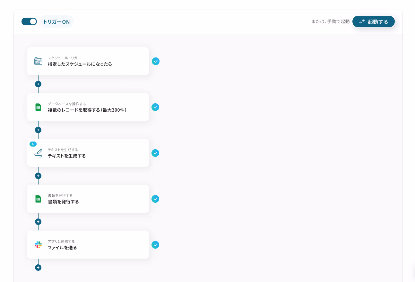Add a step after 書類を発行する card

[38, 222]
